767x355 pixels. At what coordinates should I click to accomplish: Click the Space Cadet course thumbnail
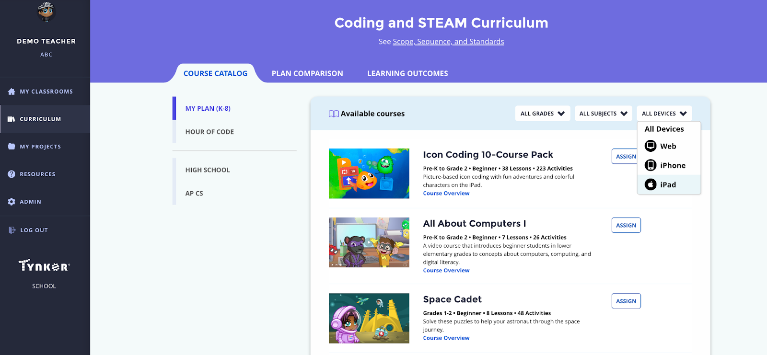[369, 318]
